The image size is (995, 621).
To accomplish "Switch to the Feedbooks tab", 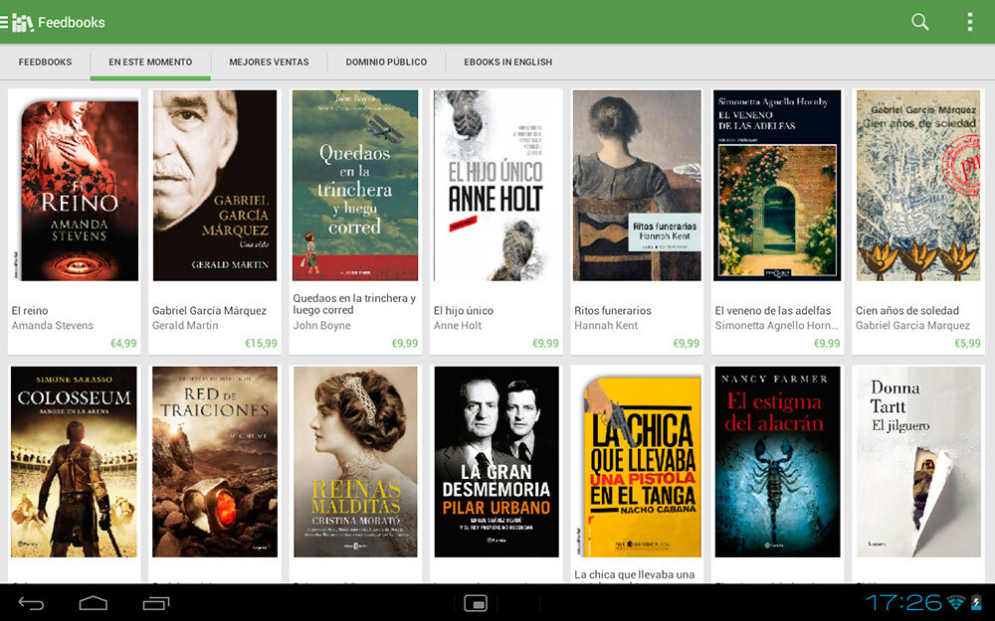I will 45,62.
